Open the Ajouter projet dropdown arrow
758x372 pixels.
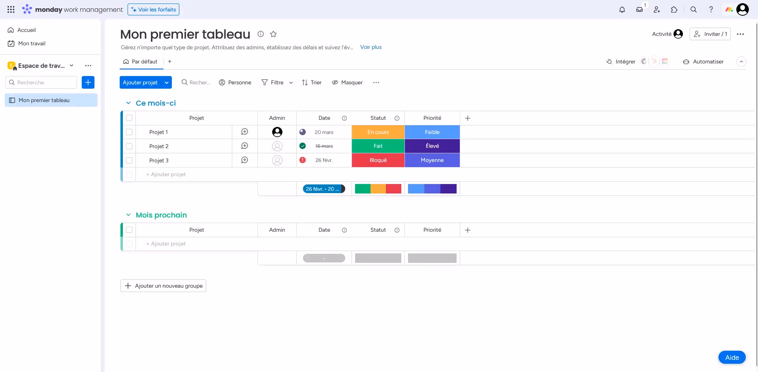[167, 82]
